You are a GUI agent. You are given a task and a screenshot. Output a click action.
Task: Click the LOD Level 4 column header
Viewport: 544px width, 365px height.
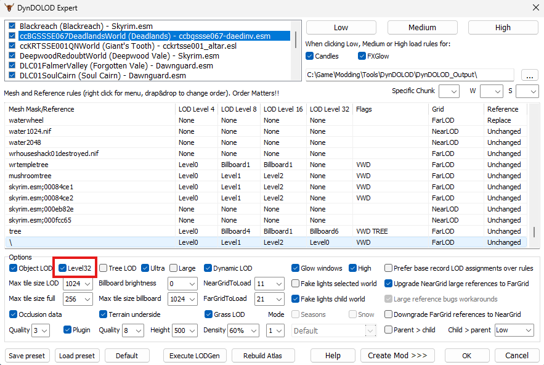196,109
